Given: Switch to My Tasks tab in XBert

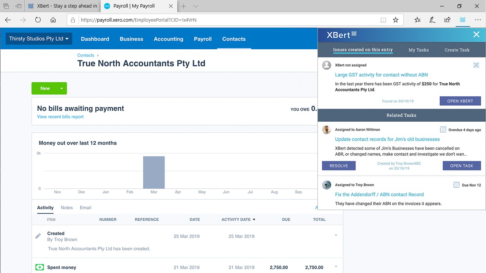Looking at the screenshot, I should point(418,50).
